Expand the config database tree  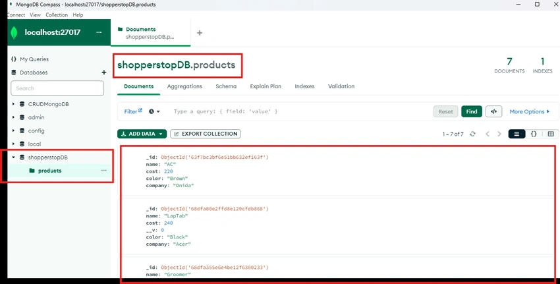(x=14, y=130)
